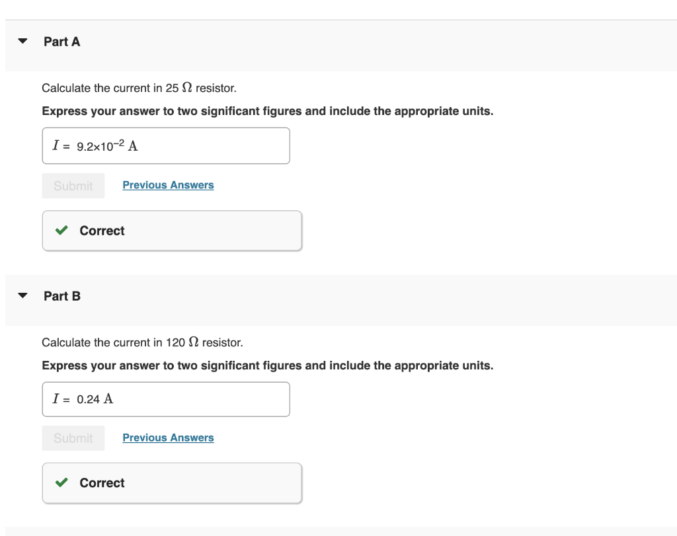
Task: Click the 25 Ω resistor question text
Action: pos(139,87)
